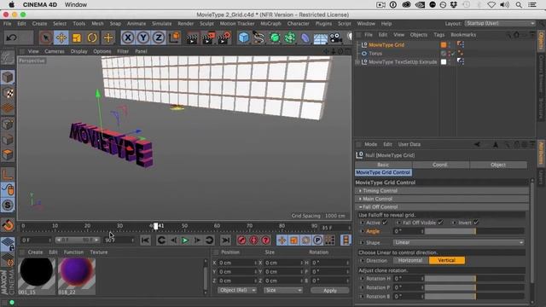Add a Cube primitive object
This screenshot has width=546, height=307.
(x=244, y=38)
